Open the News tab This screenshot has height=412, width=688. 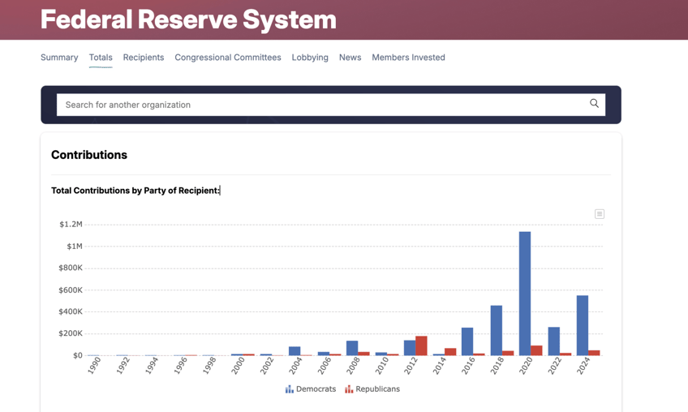click(350, 58)
